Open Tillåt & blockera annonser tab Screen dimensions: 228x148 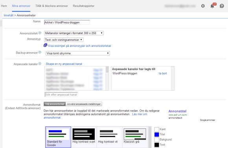51,6
